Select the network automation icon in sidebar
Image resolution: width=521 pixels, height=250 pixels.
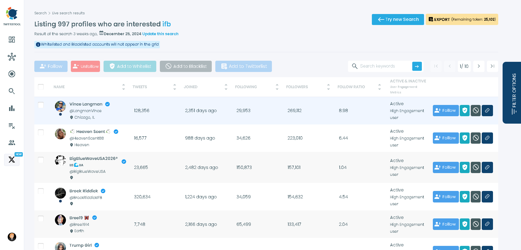pos(12,57)
